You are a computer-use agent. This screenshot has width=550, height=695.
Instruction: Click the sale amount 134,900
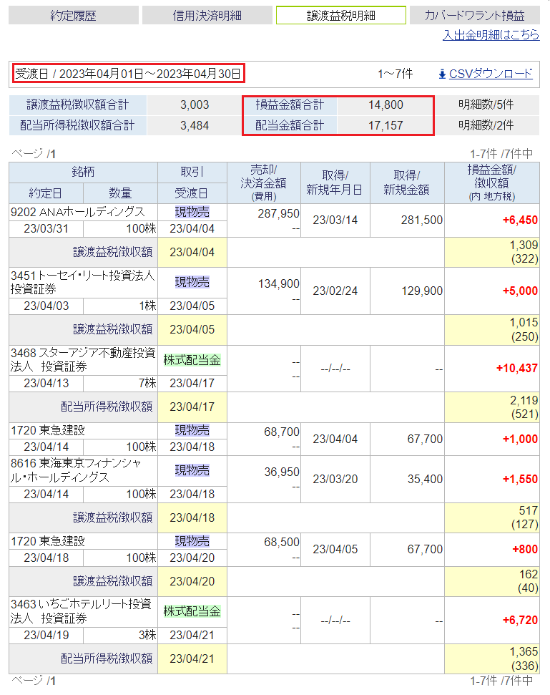(x=278, y=283)
